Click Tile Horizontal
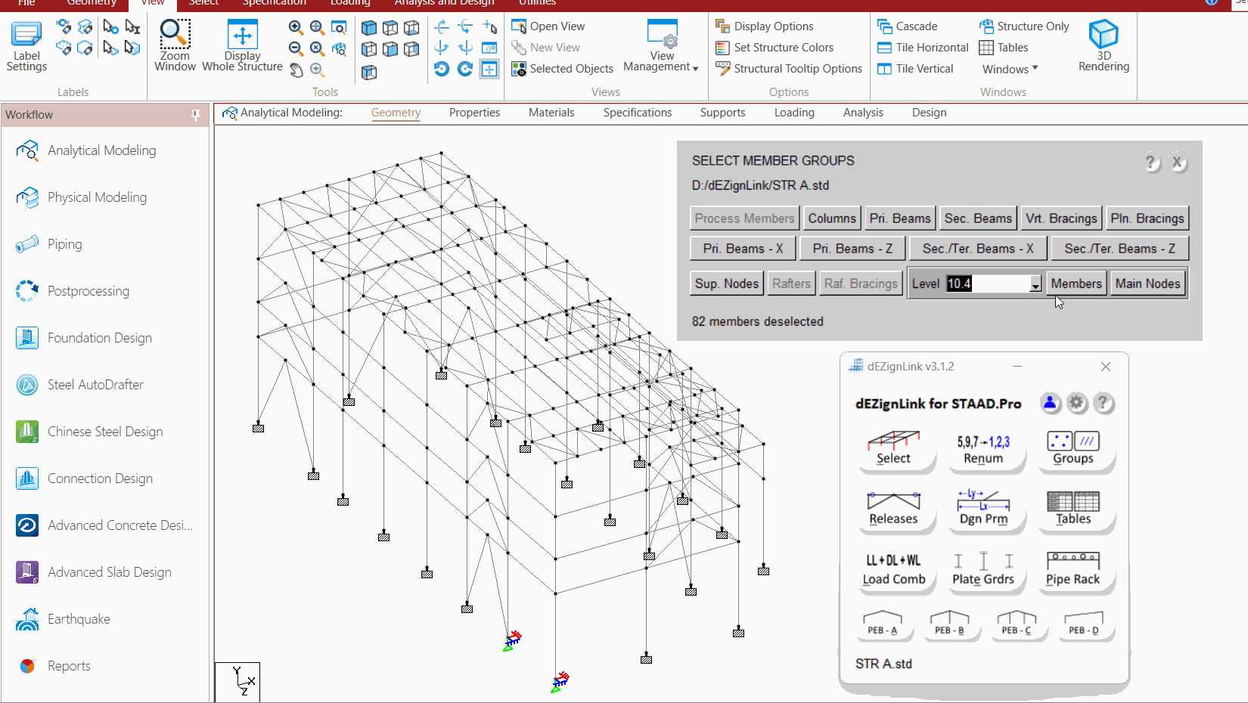 tap(923, 48)
